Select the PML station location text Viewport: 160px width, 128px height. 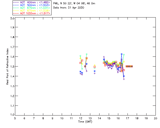[x=74, y=3]
